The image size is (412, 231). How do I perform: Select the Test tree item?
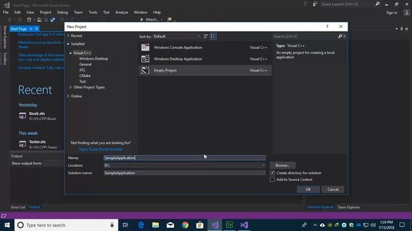pyautogui.click(x=82, y=81)
